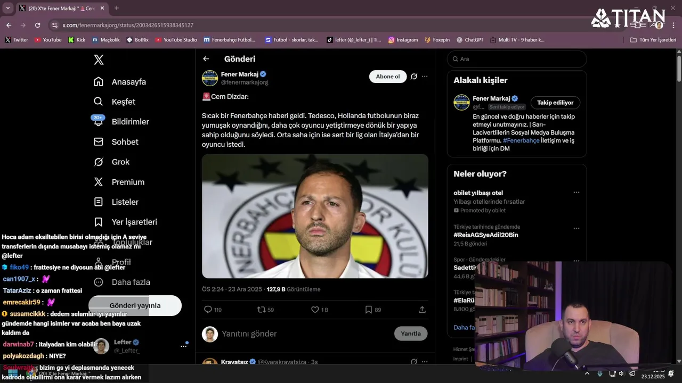
Task: Open Yer İşaretleri bookmarks
Action: (126, 222)
